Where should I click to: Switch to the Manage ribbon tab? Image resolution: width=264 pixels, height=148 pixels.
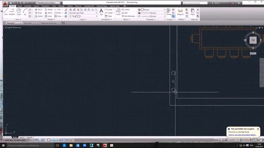tap(61, 6)
